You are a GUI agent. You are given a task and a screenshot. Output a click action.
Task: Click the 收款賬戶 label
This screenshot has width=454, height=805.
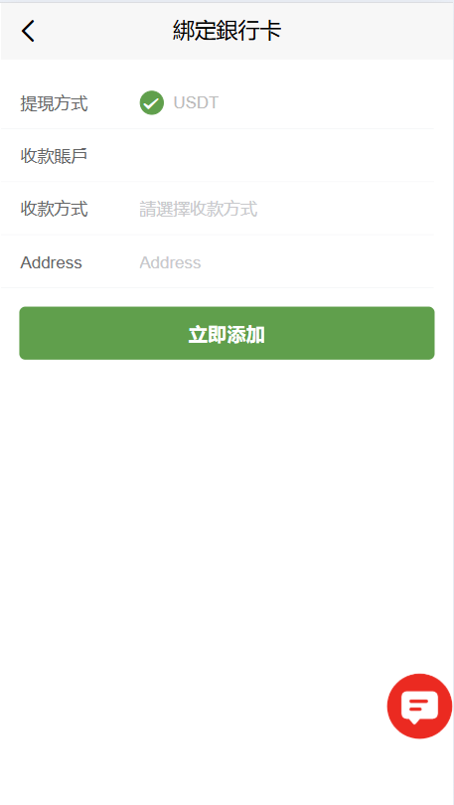click(x=54, y=156)
